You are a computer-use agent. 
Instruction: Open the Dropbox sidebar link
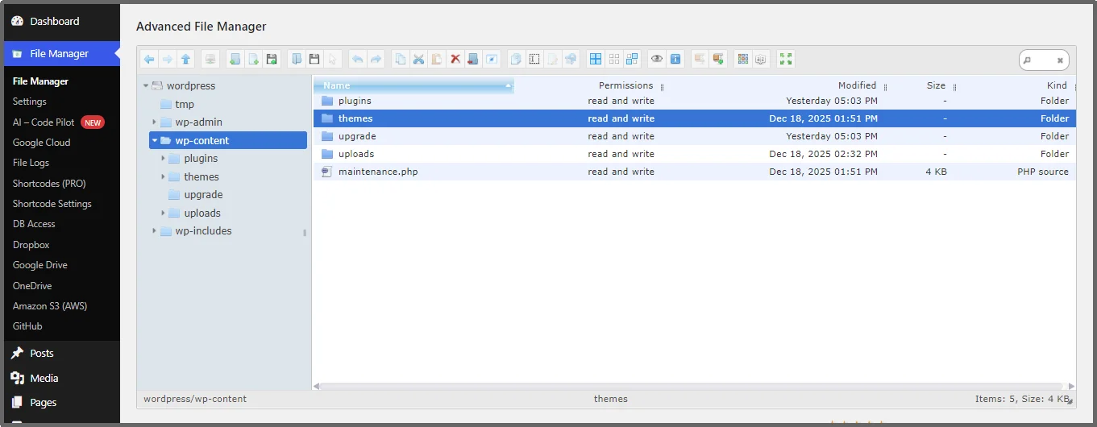pos(31,245)
